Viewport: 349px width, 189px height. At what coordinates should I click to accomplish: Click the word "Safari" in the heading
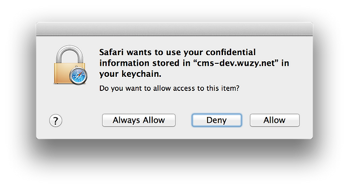(111, 52)
